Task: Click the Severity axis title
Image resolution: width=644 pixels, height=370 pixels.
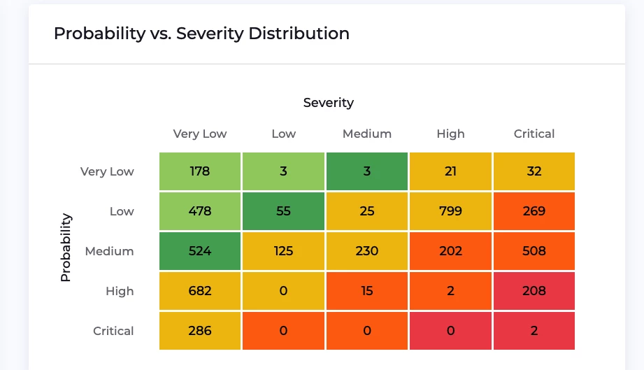Action: pyautogui.click(x=329, y=103)
